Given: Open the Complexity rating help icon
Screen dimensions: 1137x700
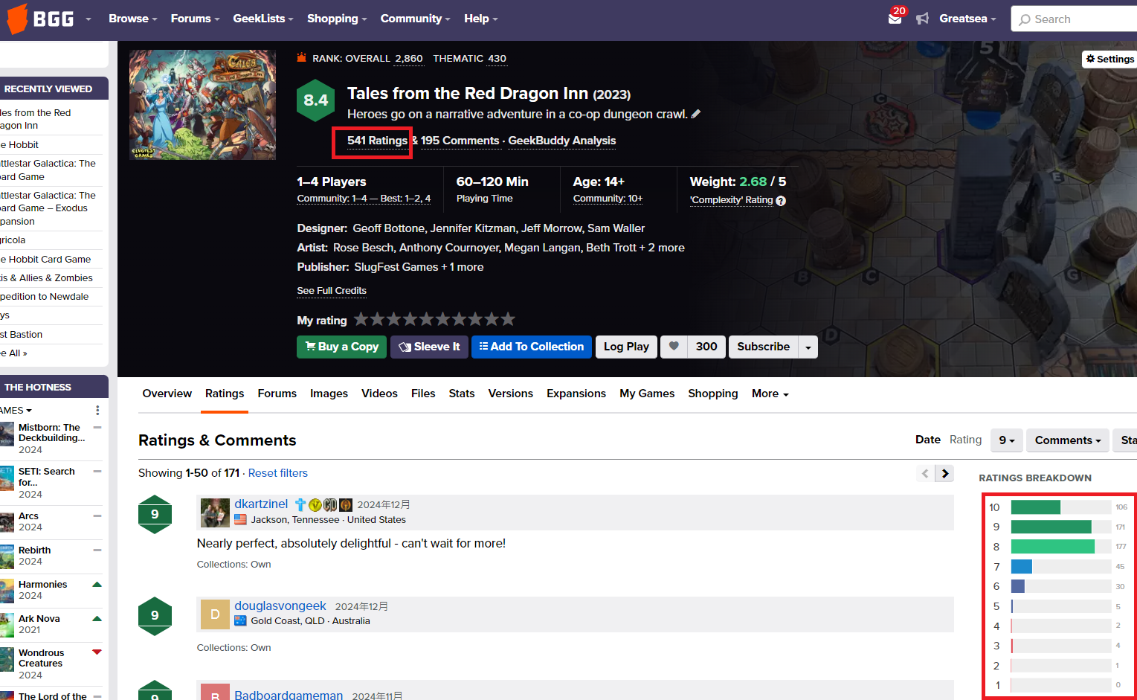Looking at the screenshot, I should [781, 200].
